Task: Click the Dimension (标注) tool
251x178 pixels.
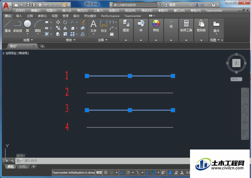Action: coord(104,26)
